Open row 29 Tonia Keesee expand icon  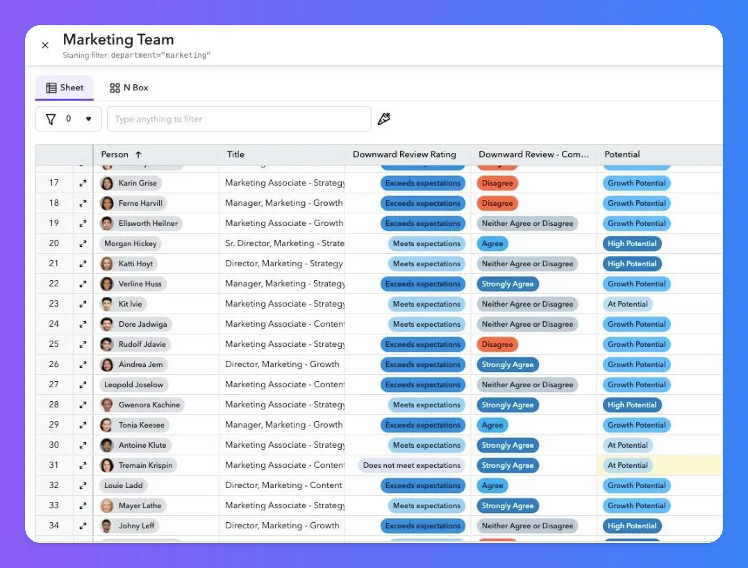(83, 425)
